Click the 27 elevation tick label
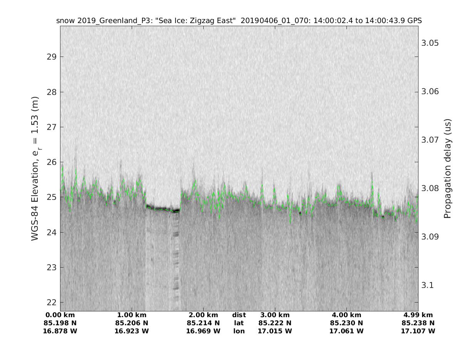Screen dimensions: 462x346 pyautogui.click(x=52, y=127)
